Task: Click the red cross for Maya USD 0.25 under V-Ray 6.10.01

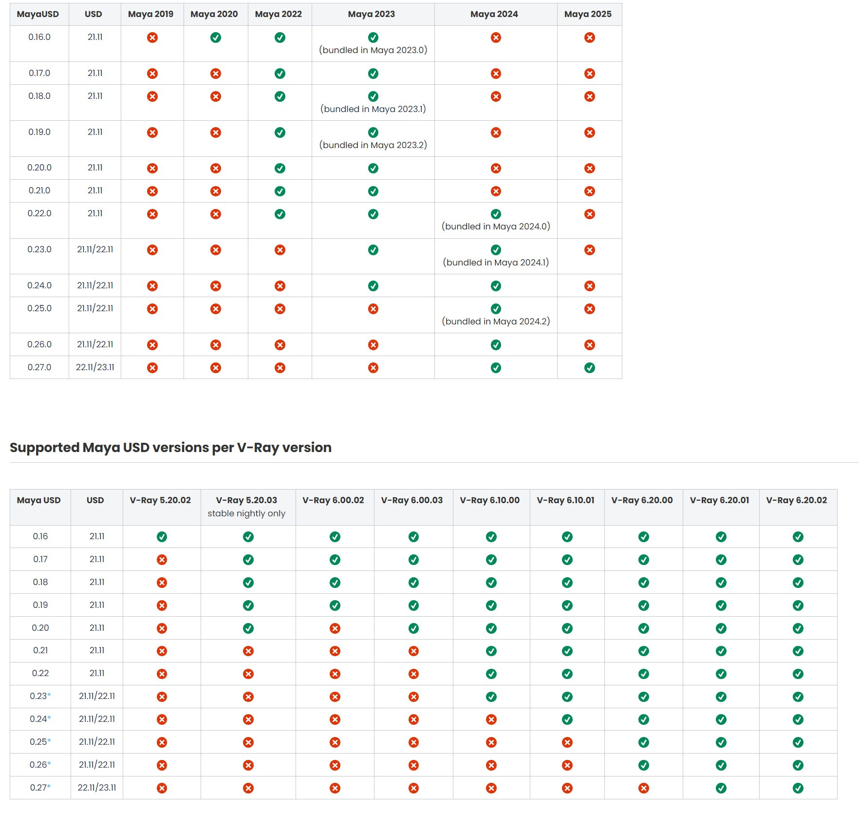Action: tap(567, 742)
